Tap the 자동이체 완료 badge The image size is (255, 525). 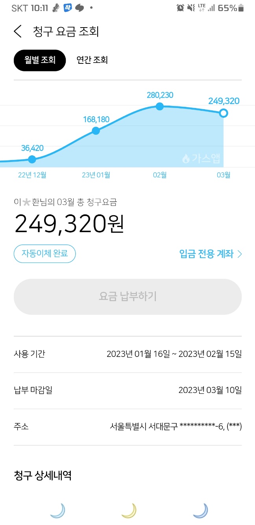(45, 254)
